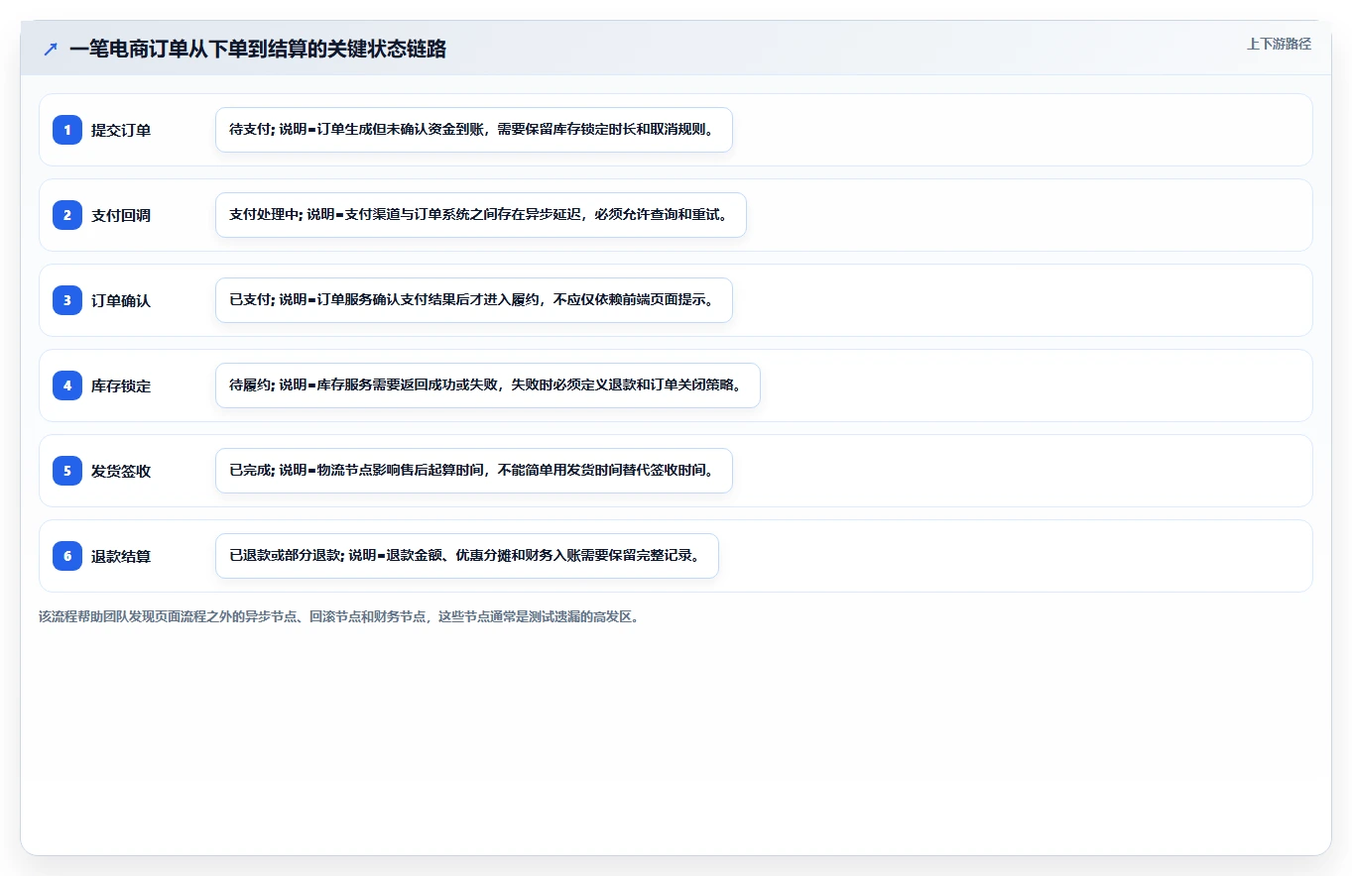
Task: Click the 支付回调 step label
Action: 121,215
